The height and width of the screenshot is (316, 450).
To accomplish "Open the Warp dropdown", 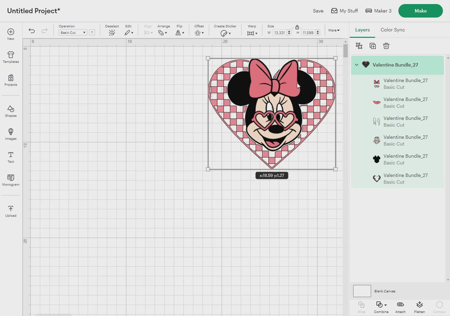I will 252,33.
